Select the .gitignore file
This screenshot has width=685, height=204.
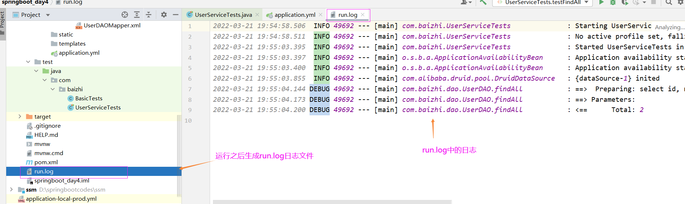tap(44, 126)
